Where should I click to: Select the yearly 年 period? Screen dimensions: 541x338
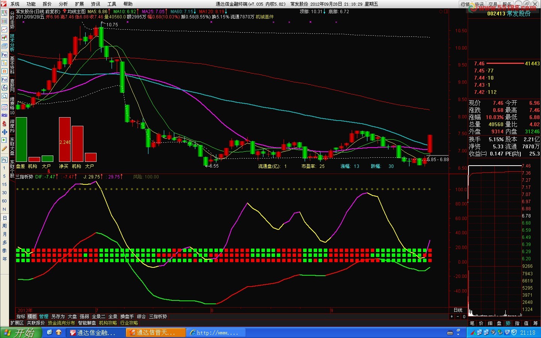(x=5, y=259)
